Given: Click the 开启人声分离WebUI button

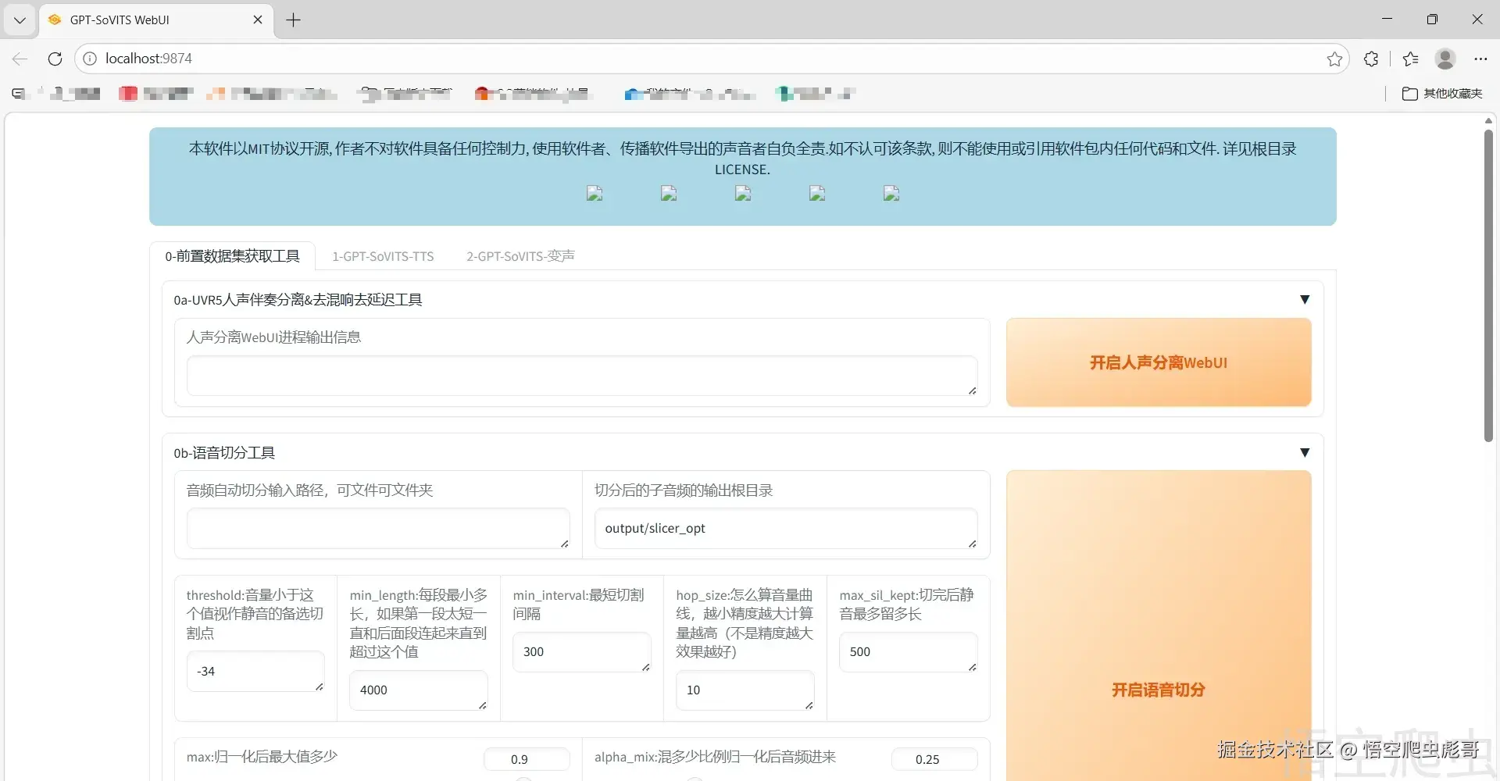Looking at the screenshot, I should click(x=1159, y=362).
